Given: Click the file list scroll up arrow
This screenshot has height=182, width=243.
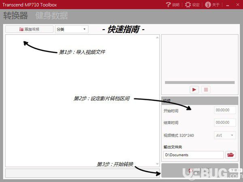Looking at the screenshot, I should click(157, 38).
